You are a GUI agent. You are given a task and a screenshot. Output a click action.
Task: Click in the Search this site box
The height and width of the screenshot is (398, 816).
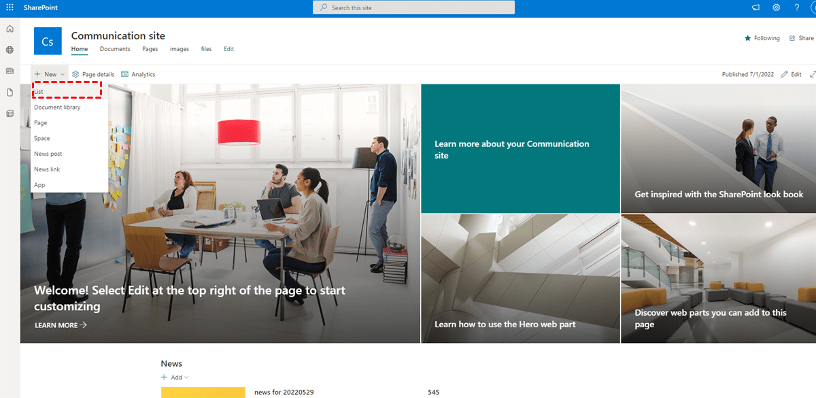tap(413, 7)
